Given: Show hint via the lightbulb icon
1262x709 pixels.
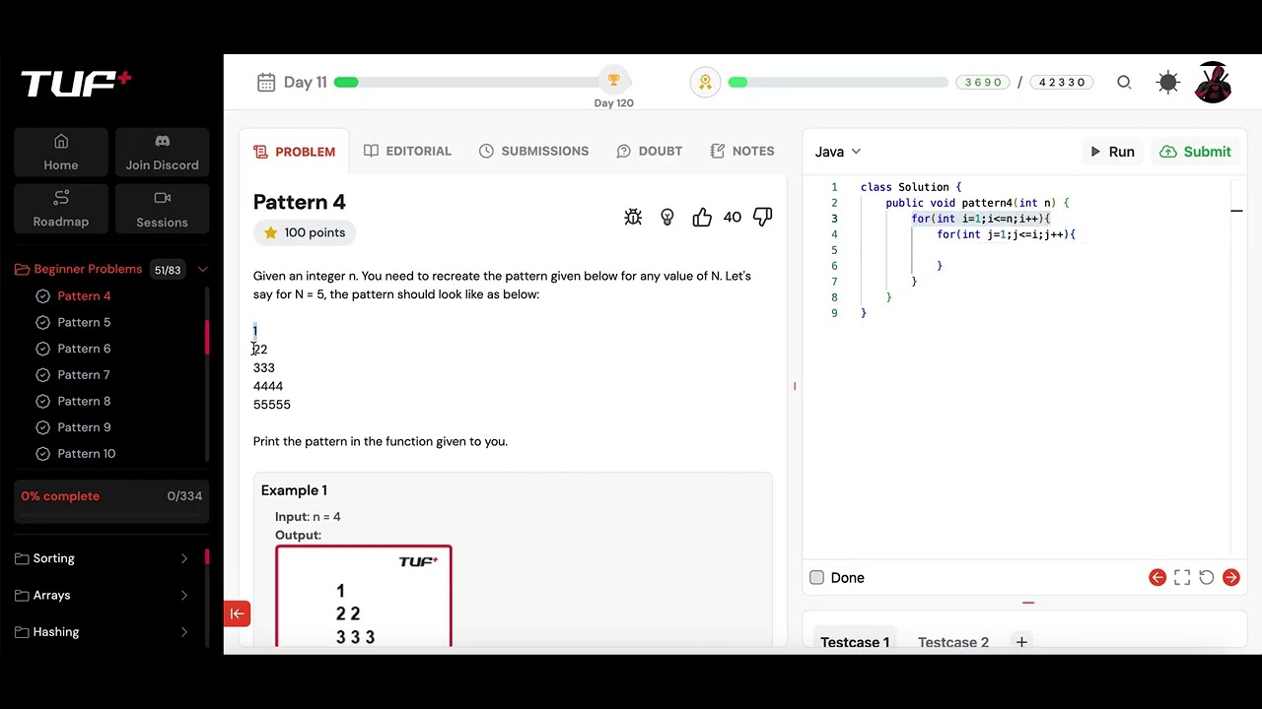Looking at the screenshot, I should click(667, 217).
